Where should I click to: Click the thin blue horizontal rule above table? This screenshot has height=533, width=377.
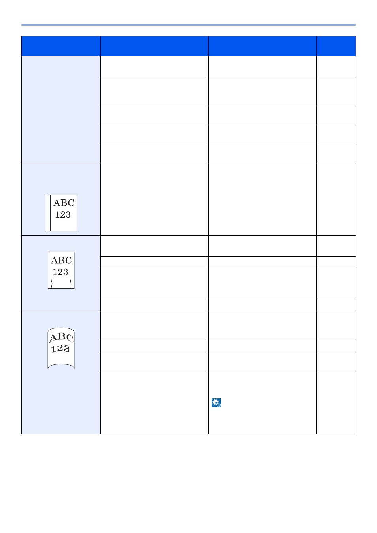(x=188, y=25)
